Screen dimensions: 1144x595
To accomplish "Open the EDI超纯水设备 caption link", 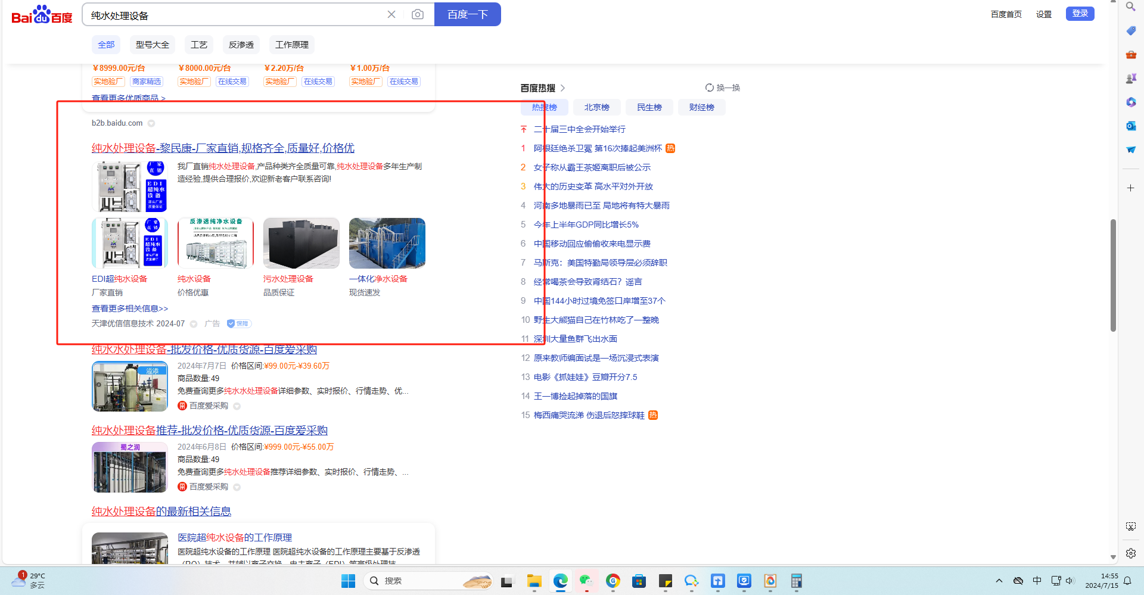I will coord(119,279).
